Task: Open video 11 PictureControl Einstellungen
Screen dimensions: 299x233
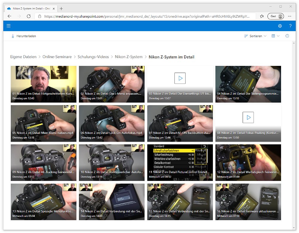Action: click(x=180, y=163)
